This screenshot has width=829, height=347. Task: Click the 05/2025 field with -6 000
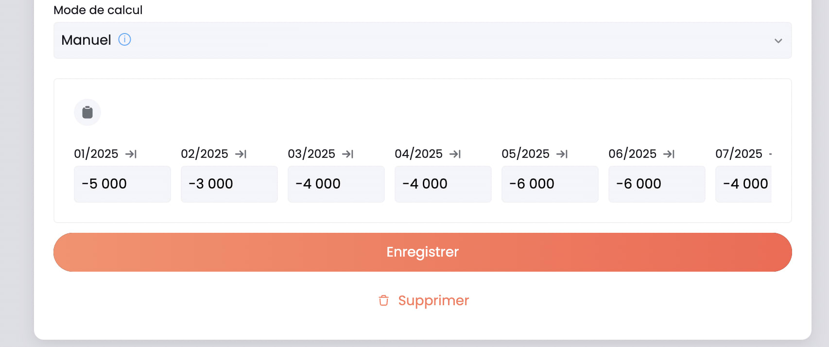[550, 184]
